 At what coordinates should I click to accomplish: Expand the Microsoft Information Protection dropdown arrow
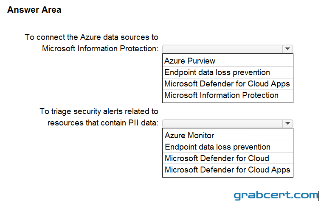click(287, 49)
